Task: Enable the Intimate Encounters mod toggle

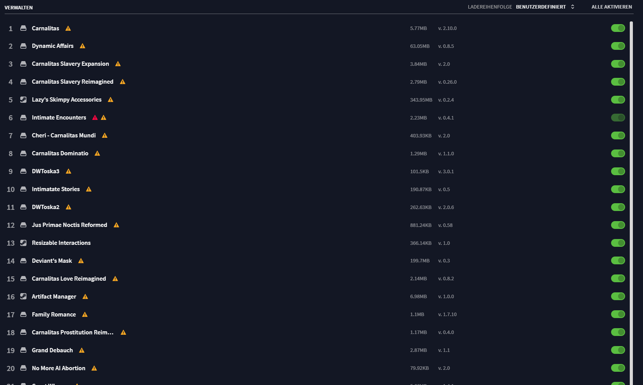Action: (x=618, y=118)
